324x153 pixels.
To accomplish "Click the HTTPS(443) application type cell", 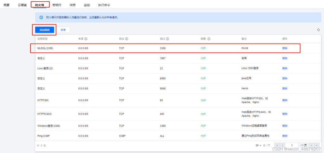I will 44,114.
